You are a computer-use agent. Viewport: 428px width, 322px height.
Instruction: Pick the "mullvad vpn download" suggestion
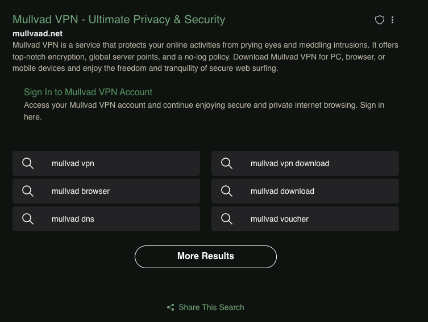(x=290, y=163)
